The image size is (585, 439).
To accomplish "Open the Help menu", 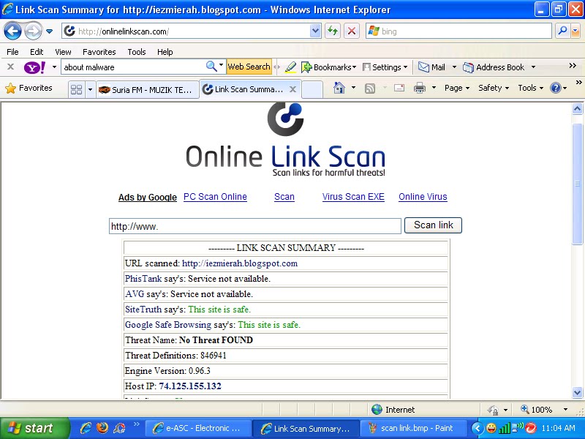I will coord(165,52).
